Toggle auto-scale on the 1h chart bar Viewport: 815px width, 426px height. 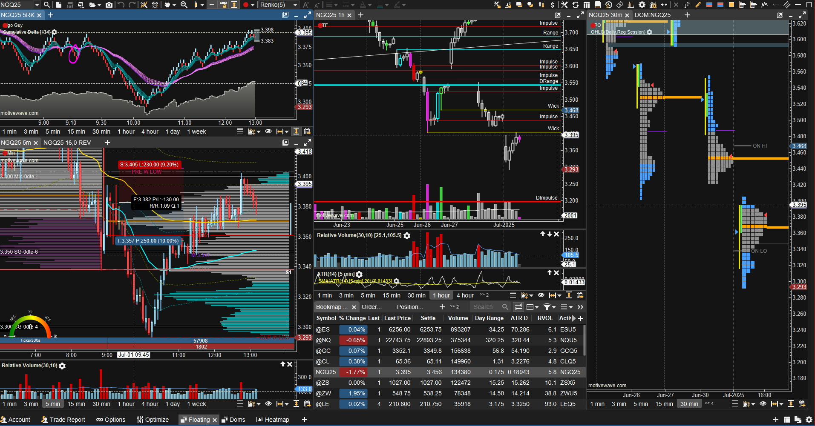tap(569, 295)
